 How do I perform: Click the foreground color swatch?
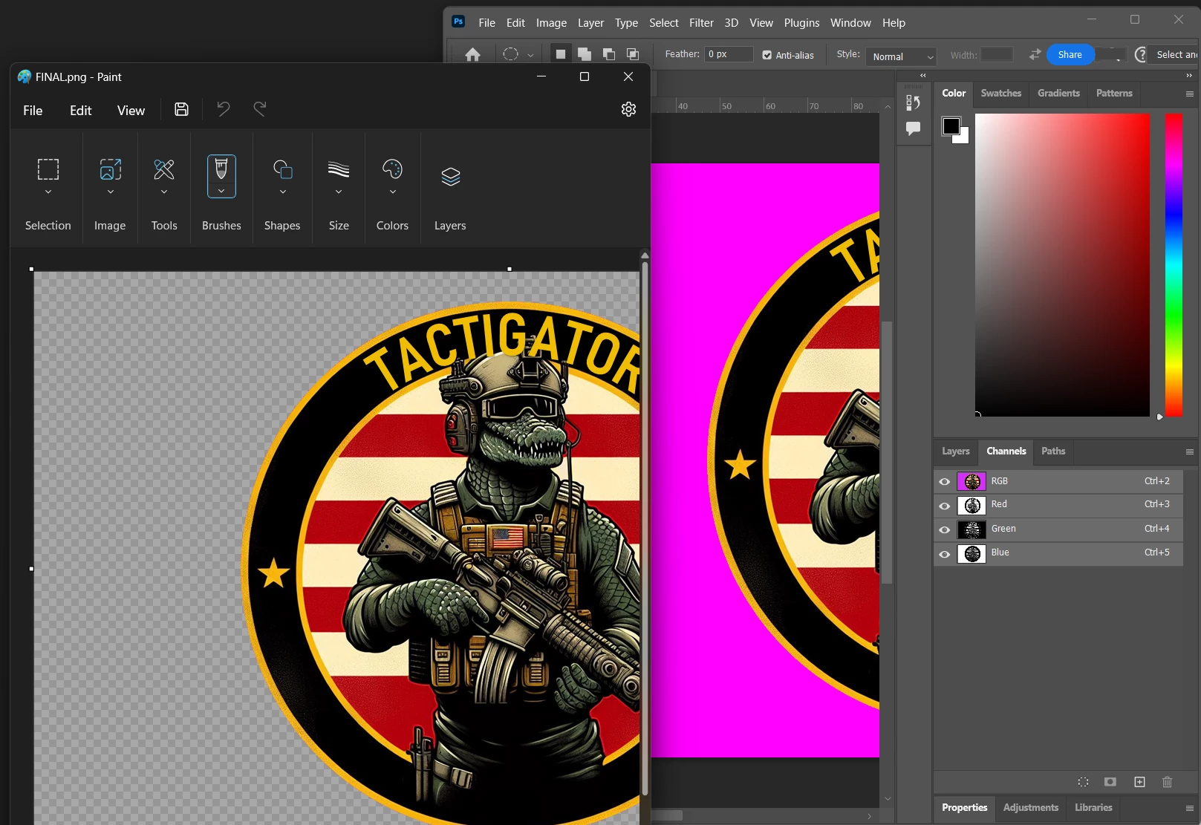pyautogui.click(x=951, y=126)
